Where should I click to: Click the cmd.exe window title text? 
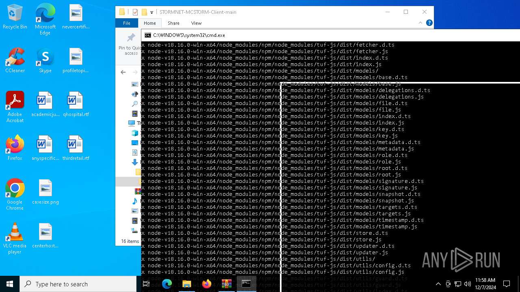pos(189,35)
